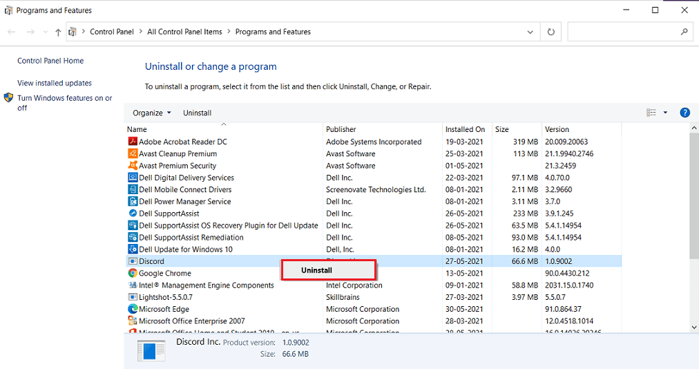Click the Dell SupportAssist Remediation icon

click(x=133, y=238)
